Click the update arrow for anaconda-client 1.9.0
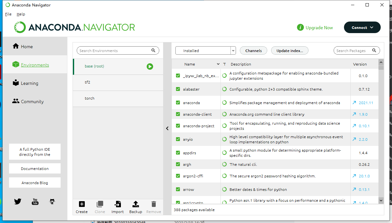The image size is (392, 223). (x=354, y=114)
